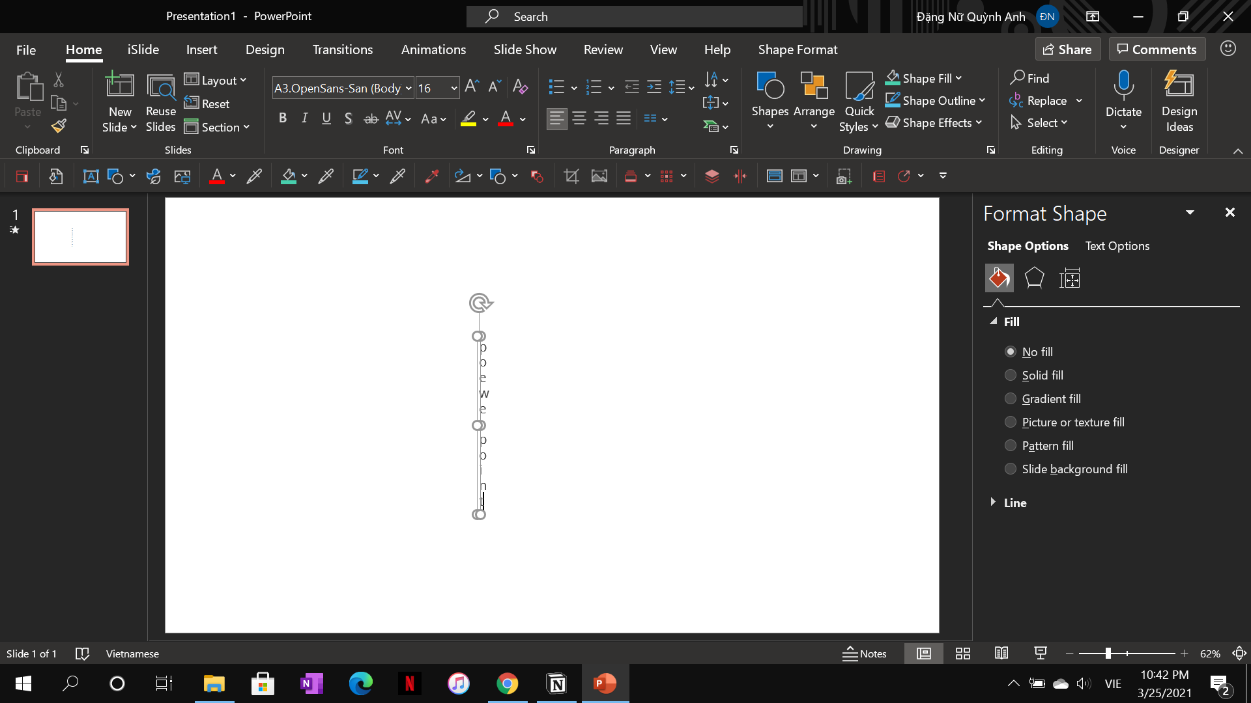The width and height of the screenshot is (1251, 703).
Task: Click the send feedback smiley icon
Action: pos(1228,49)
